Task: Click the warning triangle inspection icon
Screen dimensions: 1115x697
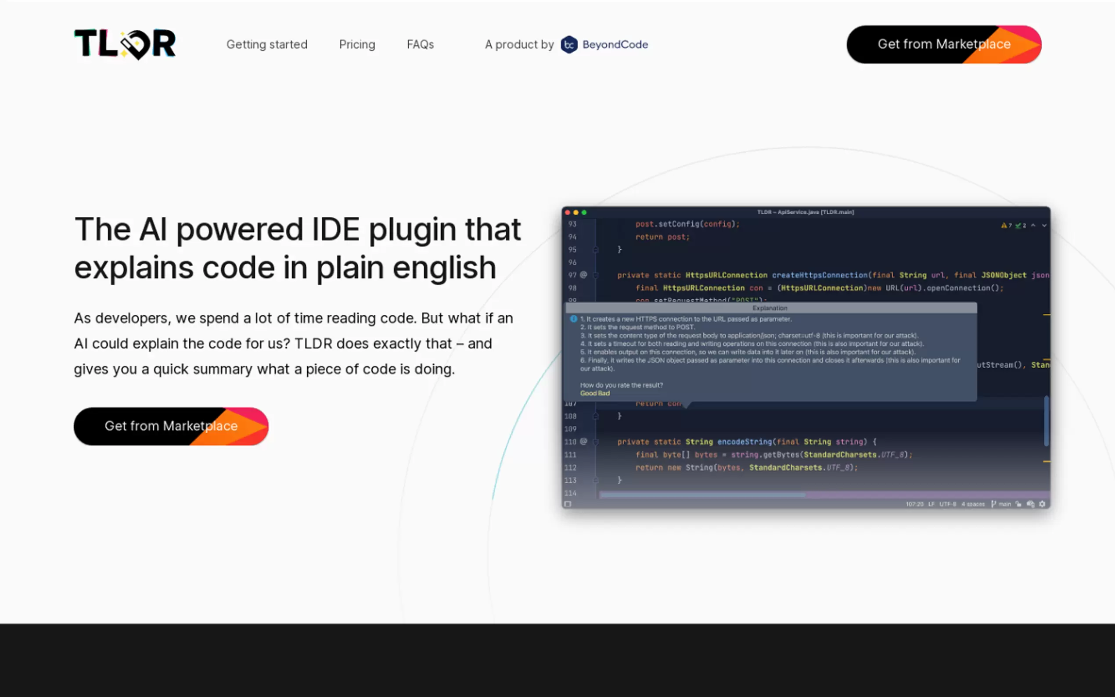Action: click(1003, 226)
